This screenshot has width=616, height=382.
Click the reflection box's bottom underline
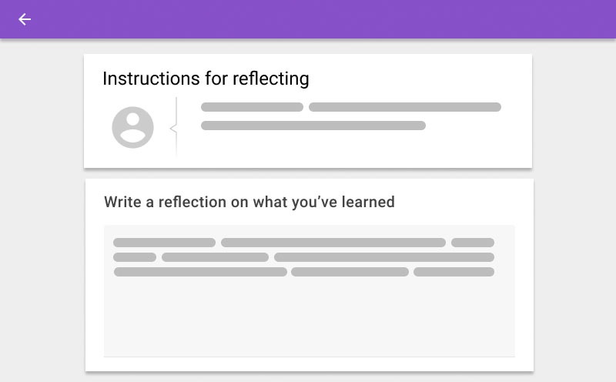[310, 357]
